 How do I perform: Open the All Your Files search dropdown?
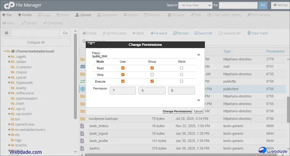(195, 5)
